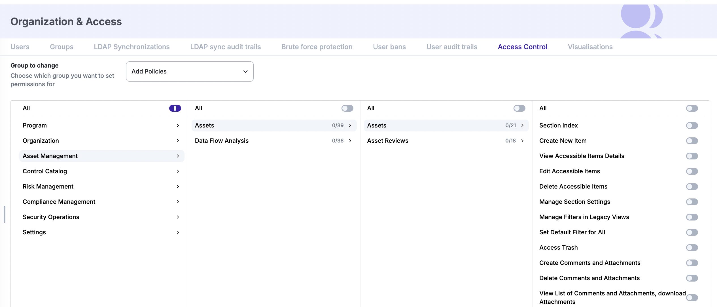Open the User audit trails tab
The width and height of the screenshot is (717, 307).
point(452,47)
